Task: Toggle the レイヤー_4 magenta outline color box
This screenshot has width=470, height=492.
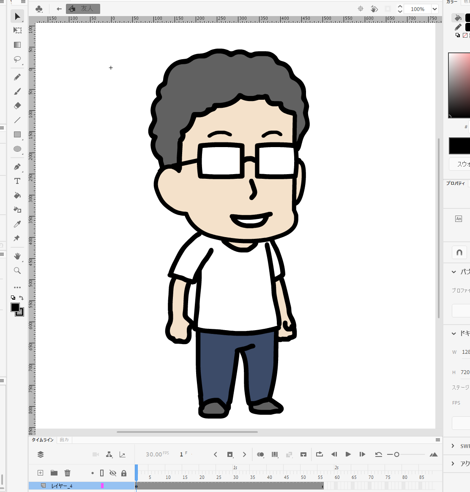Action: point(102,486)
